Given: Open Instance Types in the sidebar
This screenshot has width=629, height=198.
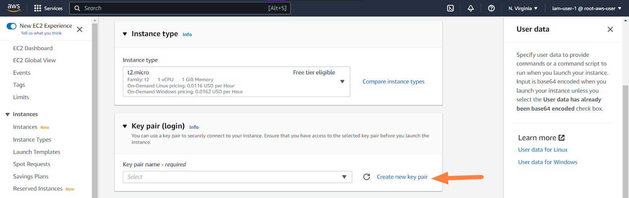Looking at the screenshot, I should [x=32, y=140].
